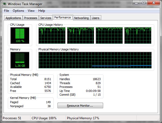Click status bar text Processes: 51
This screenshot has height=123, width=162.
(x=12, y=118)
